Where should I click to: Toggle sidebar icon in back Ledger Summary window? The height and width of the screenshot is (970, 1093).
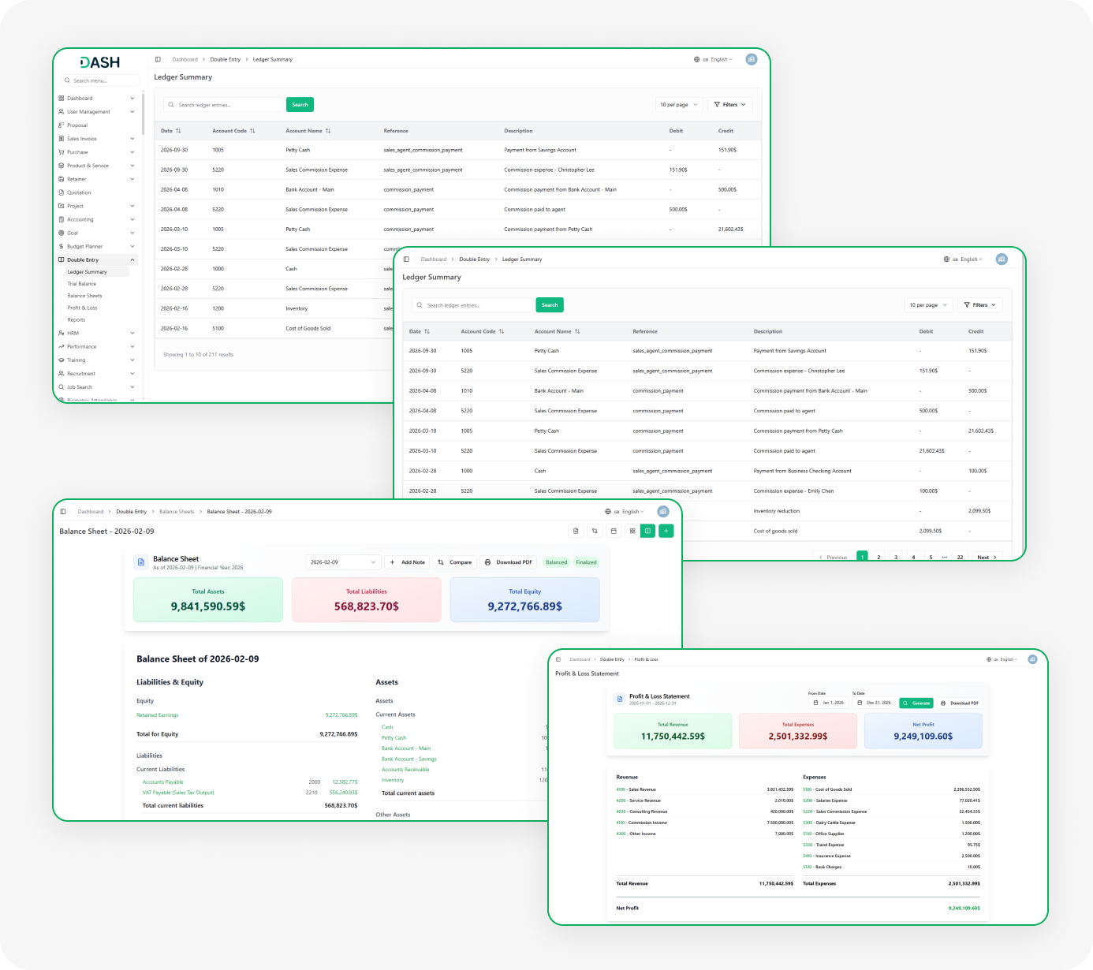(x=158, y=59)
